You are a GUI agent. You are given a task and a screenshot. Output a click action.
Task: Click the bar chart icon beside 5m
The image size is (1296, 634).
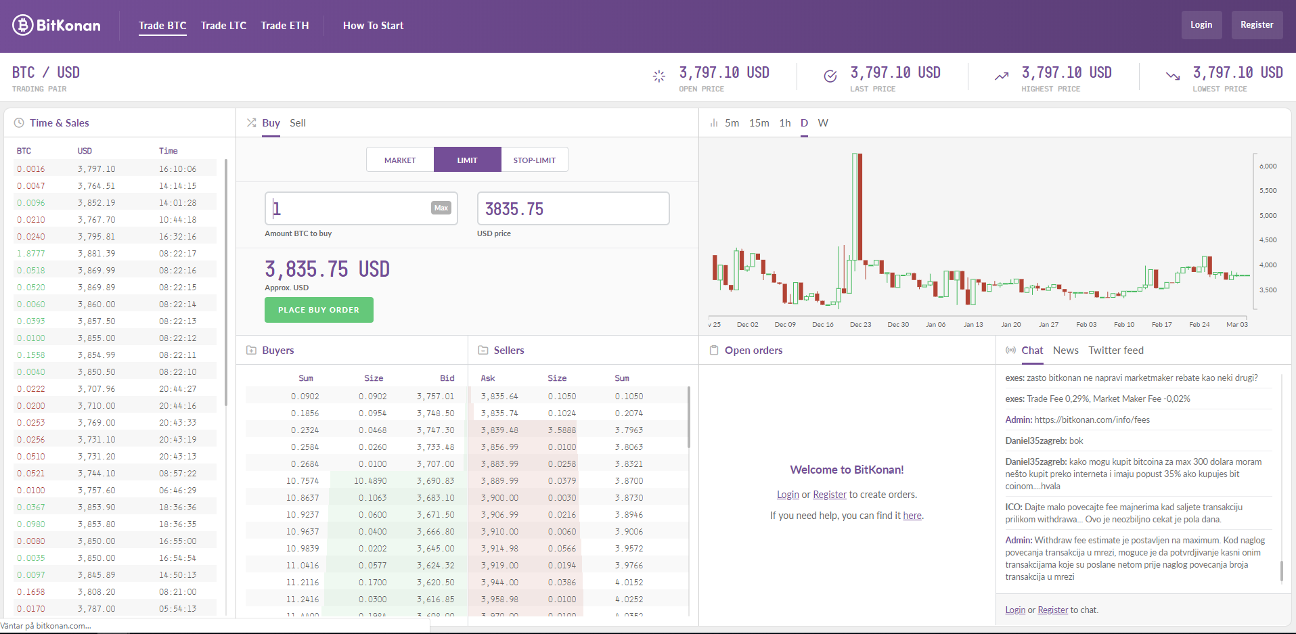coord(713,123)
